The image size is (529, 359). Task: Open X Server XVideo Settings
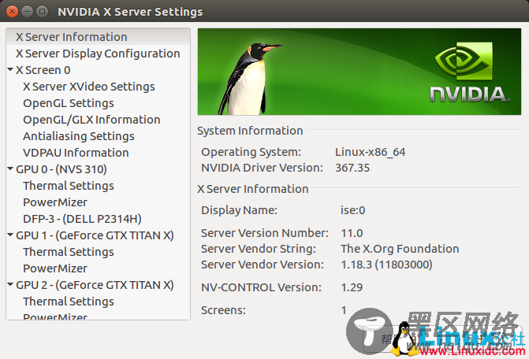tap(89, 87)
